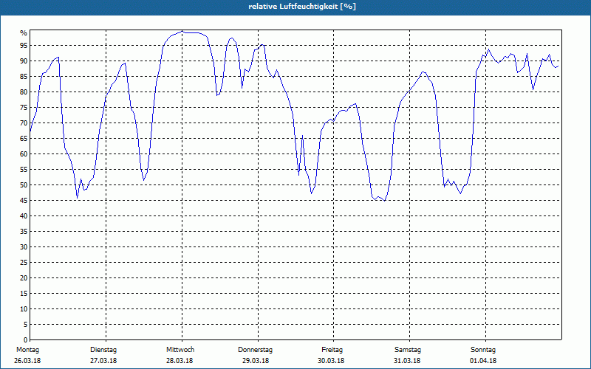The width and height of the screenshot is (591, 369).
Task: Click the 'Montag' day label
Action: click(27, 350)
